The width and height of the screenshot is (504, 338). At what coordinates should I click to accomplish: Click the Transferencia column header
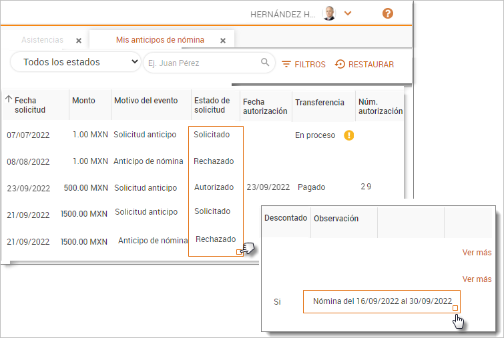(x=320, y=103)
